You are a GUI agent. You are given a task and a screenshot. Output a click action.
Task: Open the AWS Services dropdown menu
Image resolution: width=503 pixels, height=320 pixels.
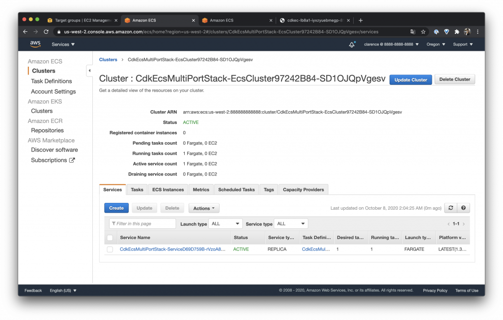point(63,45)
